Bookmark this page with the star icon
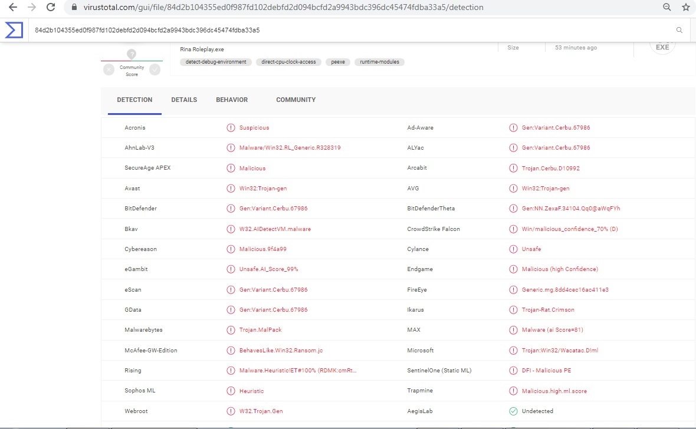 click(x=686, y=7)
